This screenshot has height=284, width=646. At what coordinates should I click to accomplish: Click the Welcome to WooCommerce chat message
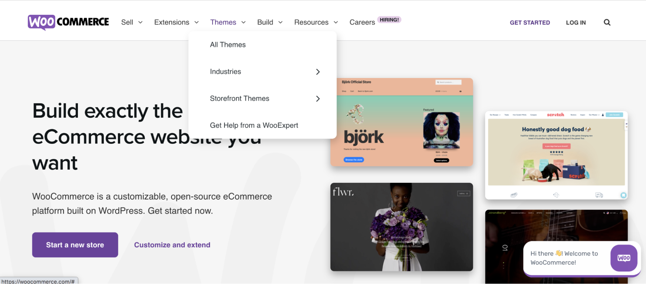(564, 258)
